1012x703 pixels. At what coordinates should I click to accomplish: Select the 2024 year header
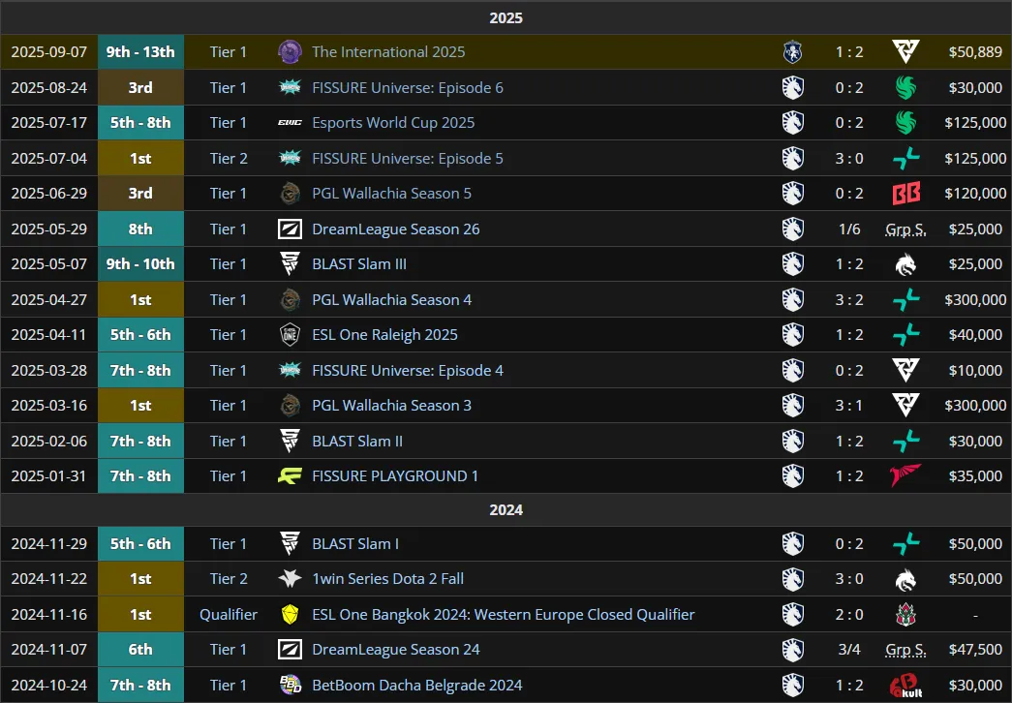[506, 510]
